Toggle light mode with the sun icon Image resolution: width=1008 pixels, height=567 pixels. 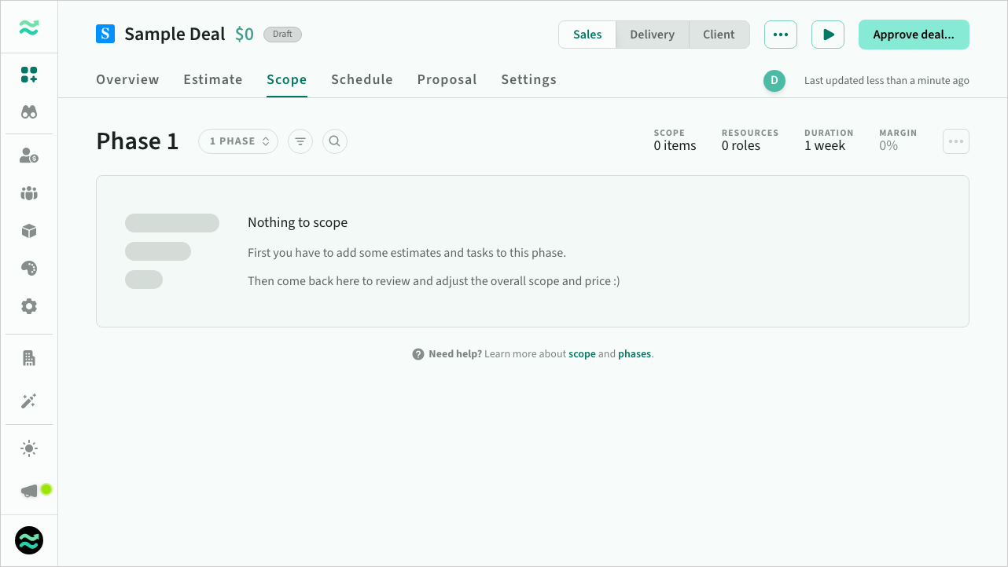29,448
